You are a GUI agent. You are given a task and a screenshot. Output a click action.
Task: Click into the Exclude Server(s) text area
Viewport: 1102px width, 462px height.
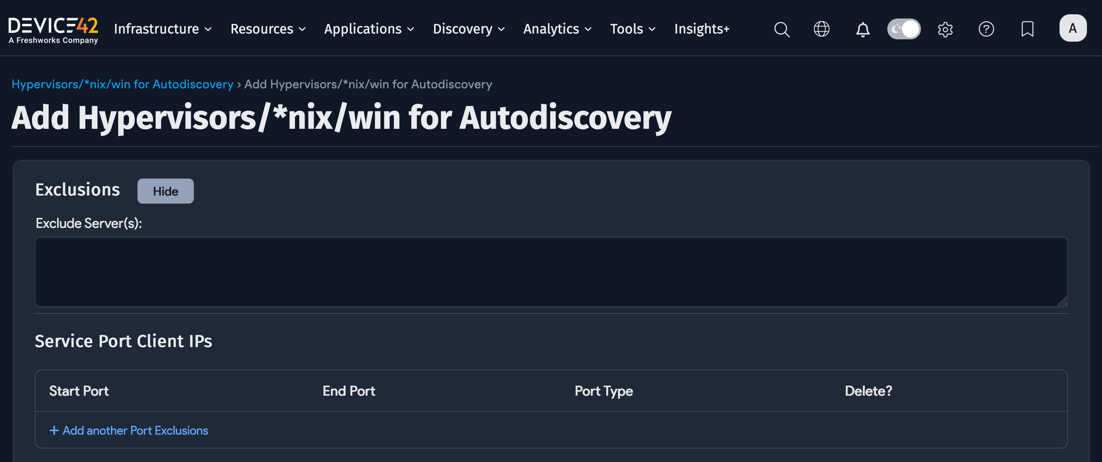click(x=551, y=272)
